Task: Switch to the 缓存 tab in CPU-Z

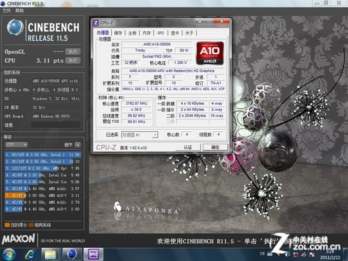Action: [118, 33]
